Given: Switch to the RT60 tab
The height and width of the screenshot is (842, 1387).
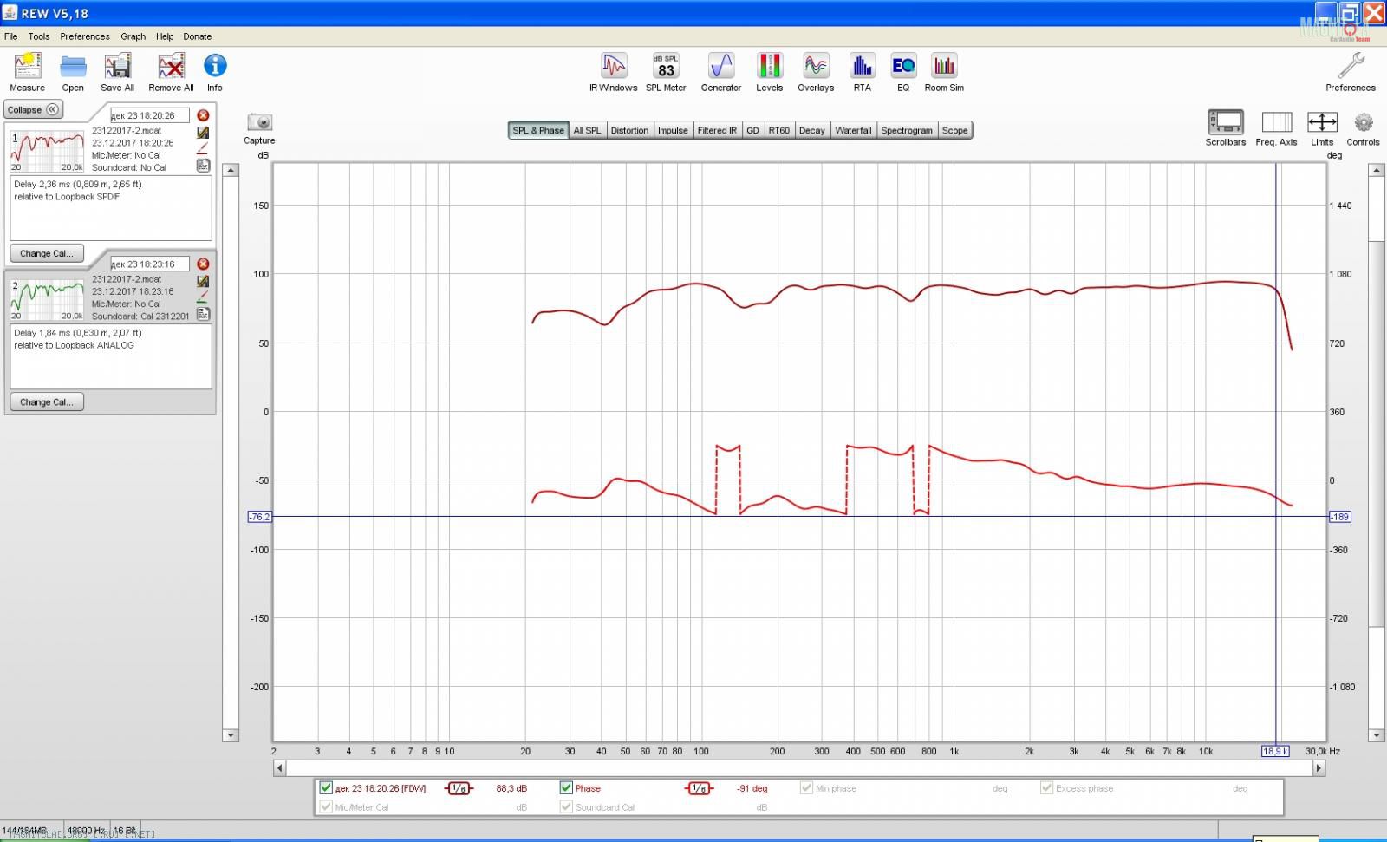Looking at the screenshot, I should pos(779,130).
